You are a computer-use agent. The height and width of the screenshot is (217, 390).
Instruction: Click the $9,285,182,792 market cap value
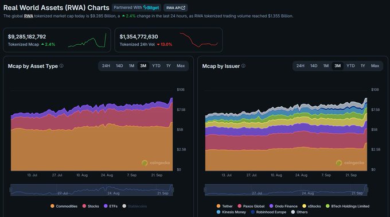tap(27, 37)
